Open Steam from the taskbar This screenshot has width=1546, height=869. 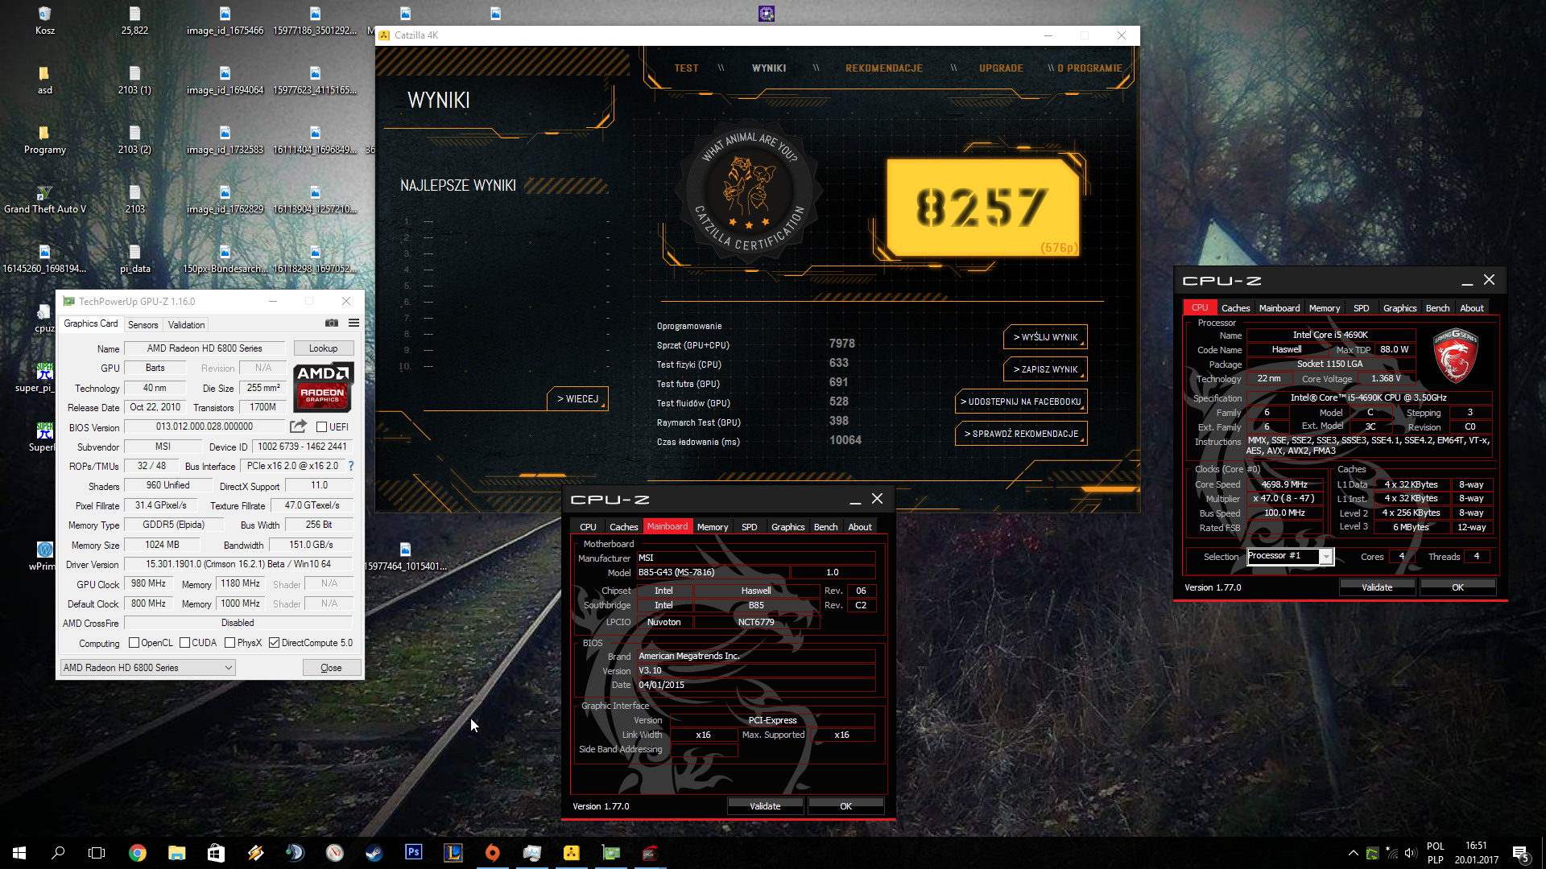pos(374,853)
